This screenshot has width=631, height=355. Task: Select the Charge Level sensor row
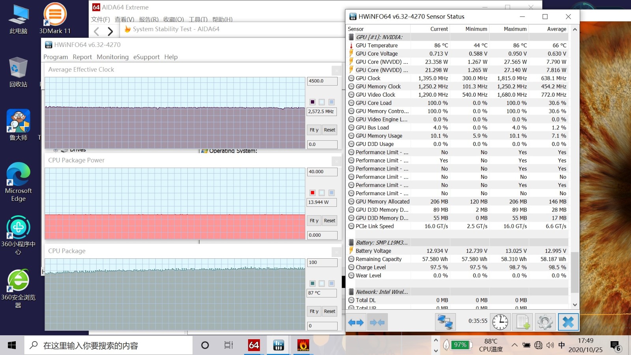tap(458, 267)
